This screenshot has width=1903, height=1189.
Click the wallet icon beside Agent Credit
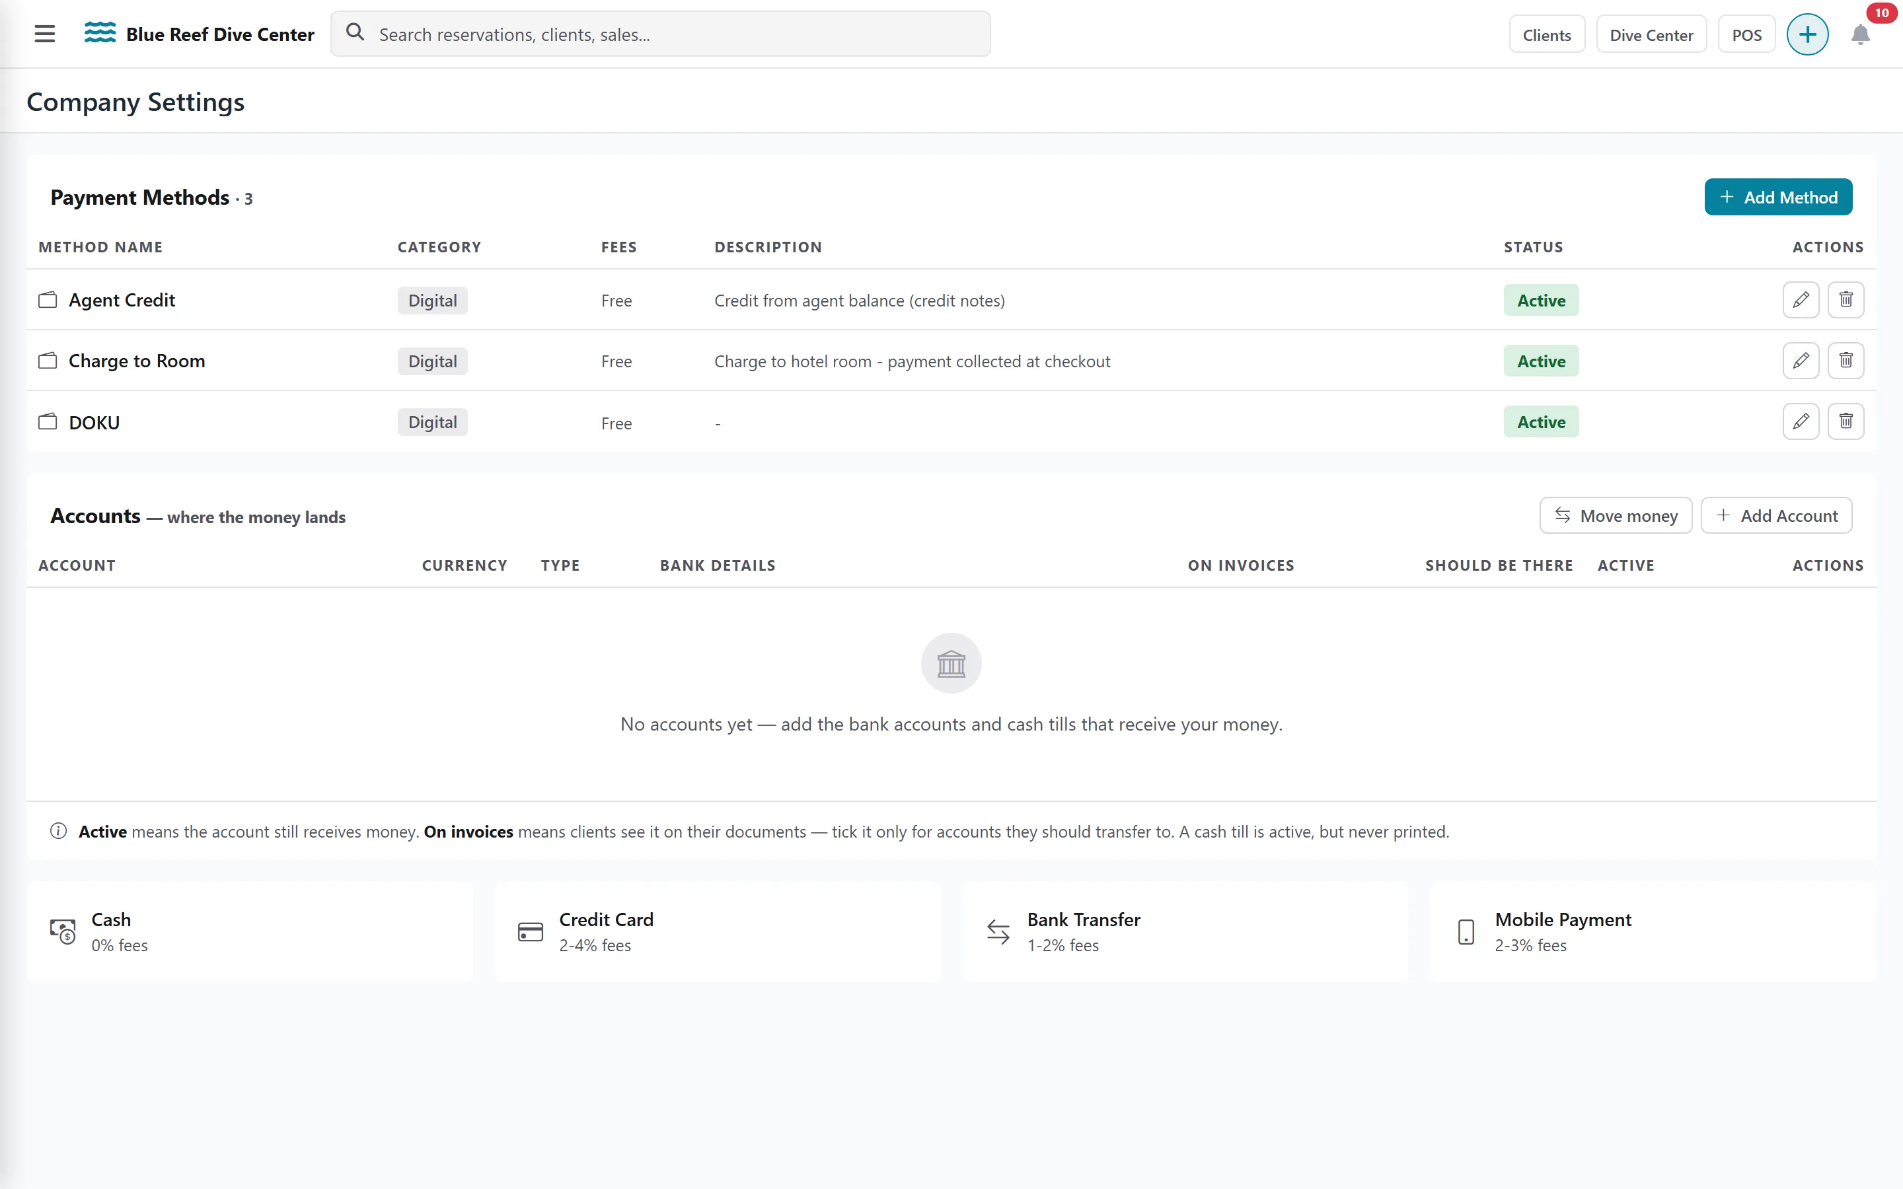48,300
